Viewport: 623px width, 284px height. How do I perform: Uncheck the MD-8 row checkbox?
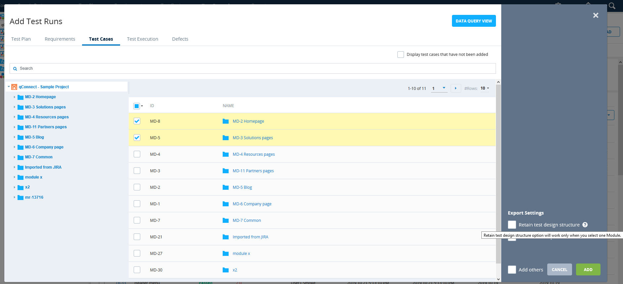coord(137,121)
